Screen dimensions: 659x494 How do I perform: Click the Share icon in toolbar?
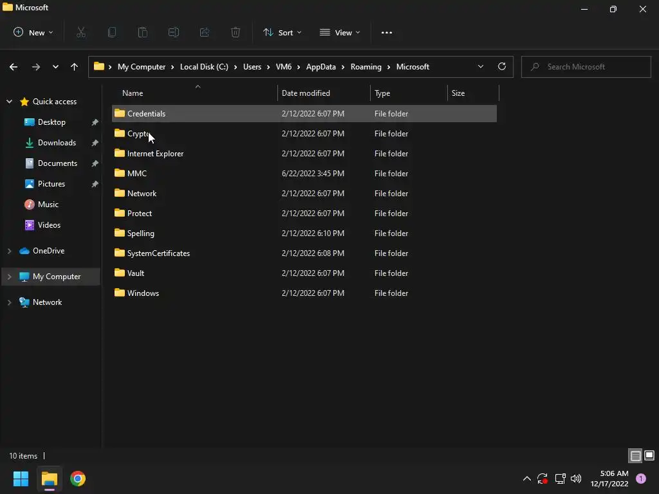click(x=205, y=32)
